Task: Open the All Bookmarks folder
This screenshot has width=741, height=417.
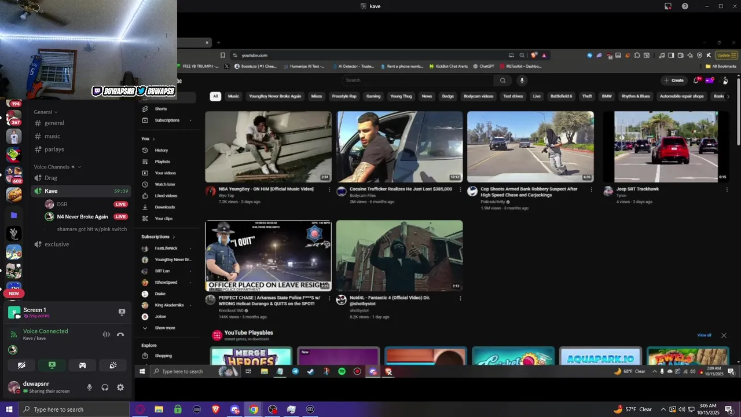Action: point(721,67)
